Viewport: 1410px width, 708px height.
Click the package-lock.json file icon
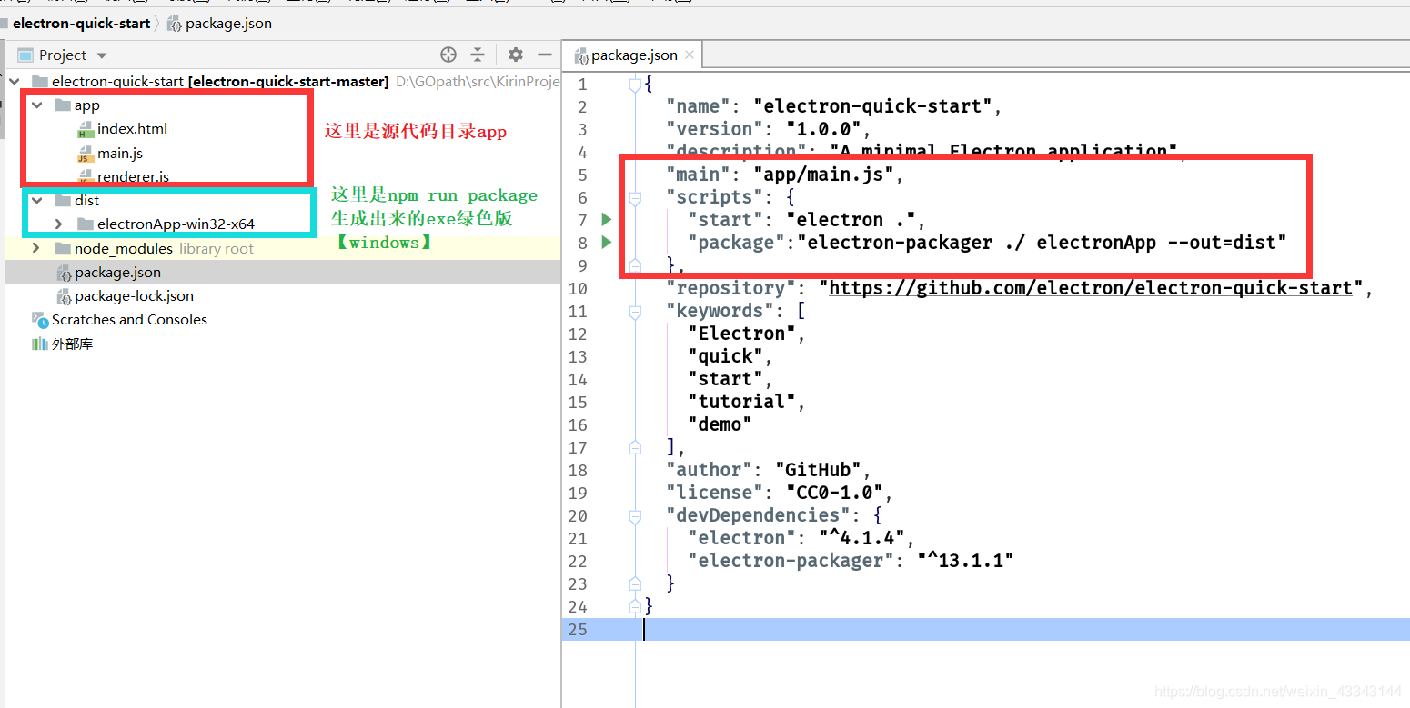65,296
